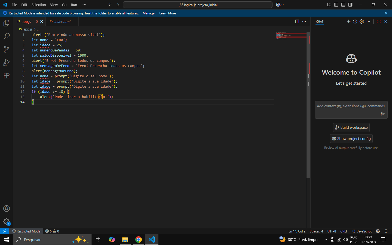Toggle secondary side bar visibility
392x245 pixels.
[x=350, y=5]
